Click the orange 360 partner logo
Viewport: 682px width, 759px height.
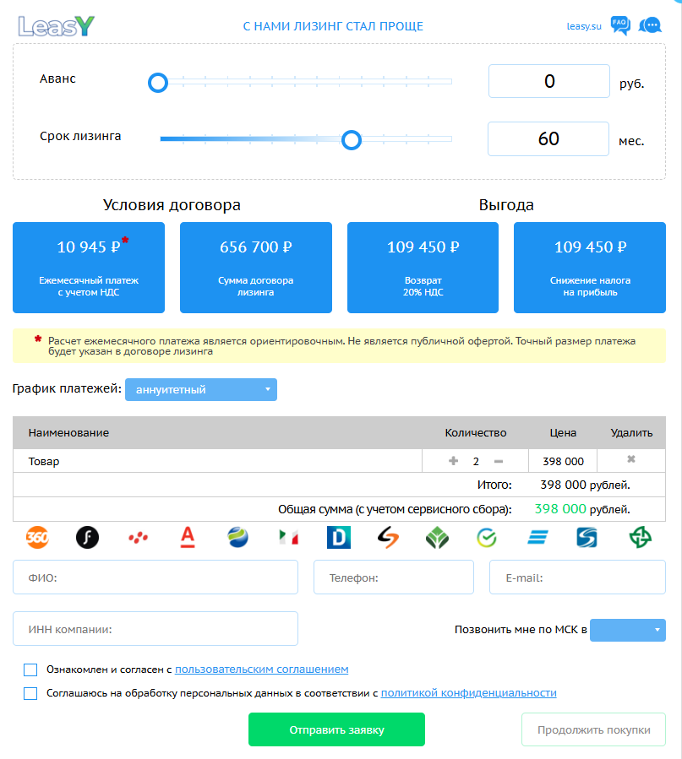coord(37,537)
